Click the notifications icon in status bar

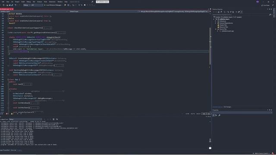click(x=273, y=153)
